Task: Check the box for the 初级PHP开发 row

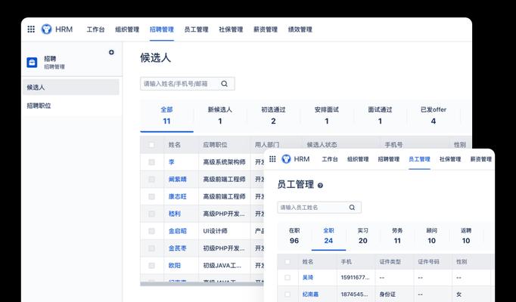Action: (x=151, y=248)
